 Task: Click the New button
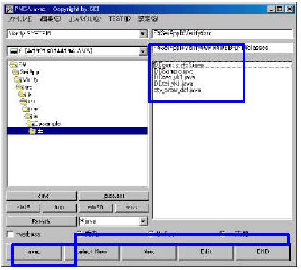point(149,252)
